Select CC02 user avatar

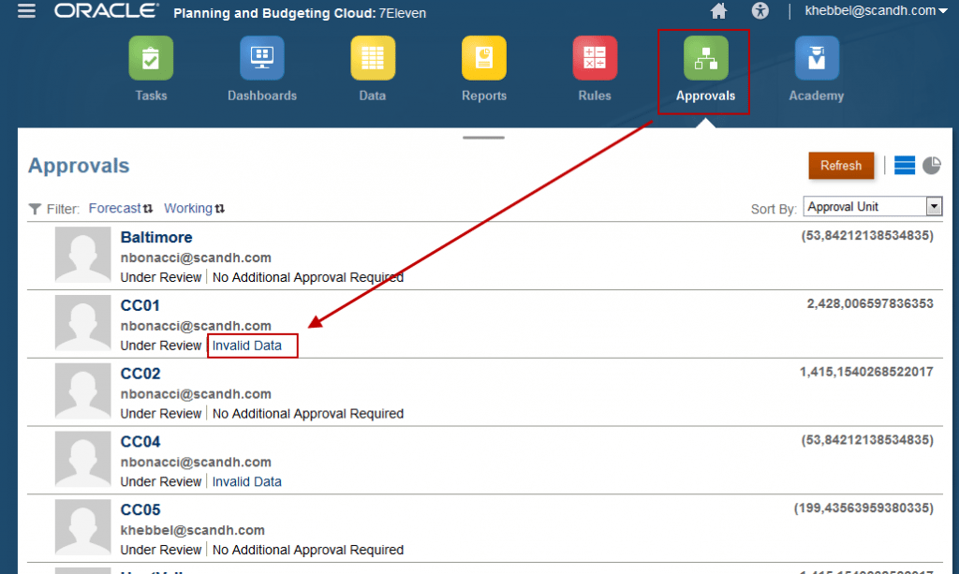point(82,390)
